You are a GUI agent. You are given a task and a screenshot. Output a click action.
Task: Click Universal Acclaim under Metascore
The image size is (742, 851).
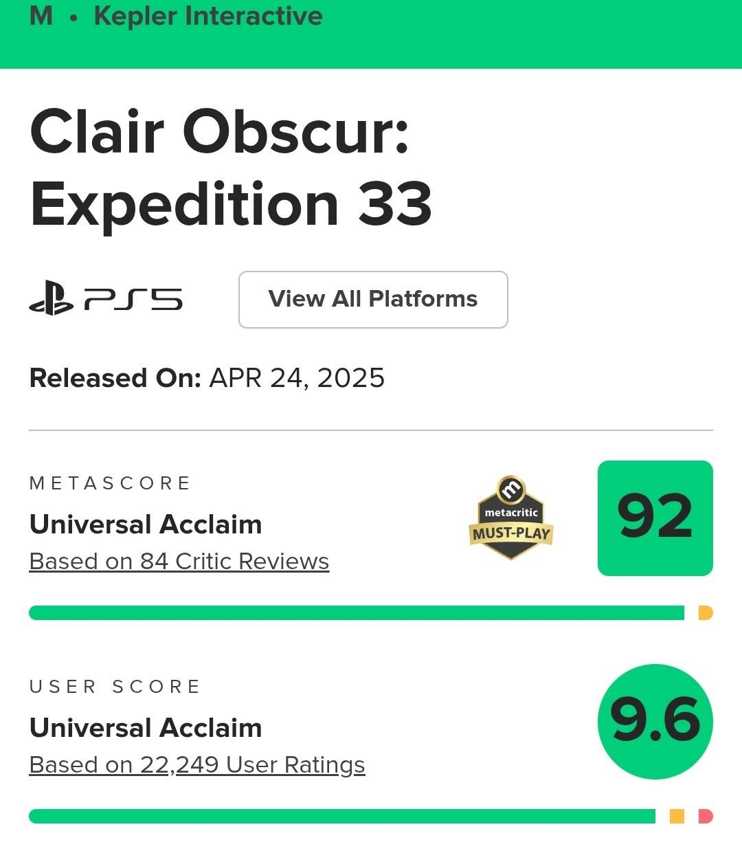tap(146, 524)
